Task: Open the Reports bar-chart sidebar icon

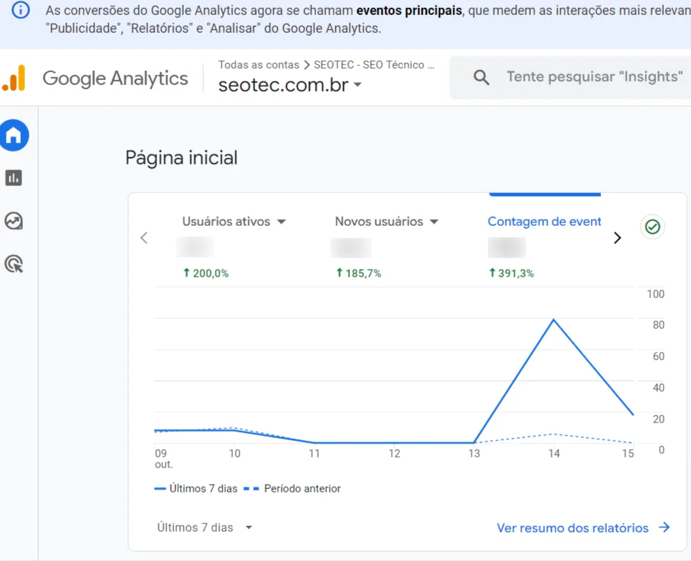Action: click(14, 178)
